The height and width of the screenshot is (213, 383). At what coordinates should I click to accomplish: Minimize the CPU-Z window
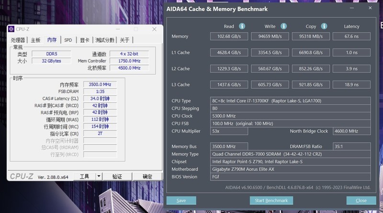coord(118,29)
